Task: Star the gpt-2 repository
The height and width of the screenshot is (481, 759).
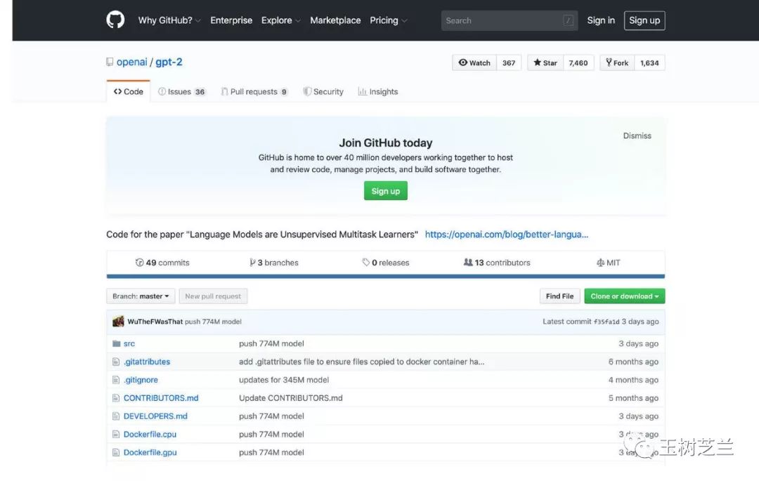Action: click(545, 62)
